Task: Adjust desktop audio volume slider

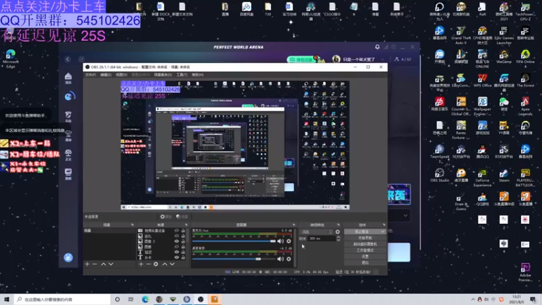Action: pos(234,259)
